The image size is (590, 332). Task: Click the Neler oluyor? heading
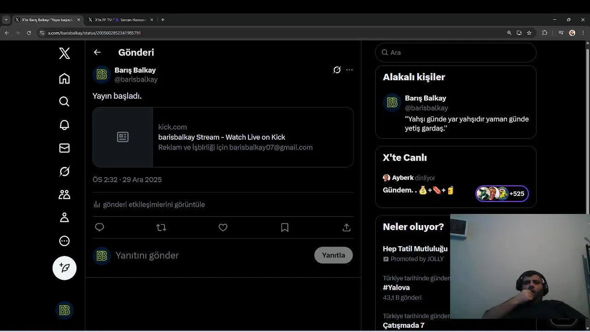413,227
